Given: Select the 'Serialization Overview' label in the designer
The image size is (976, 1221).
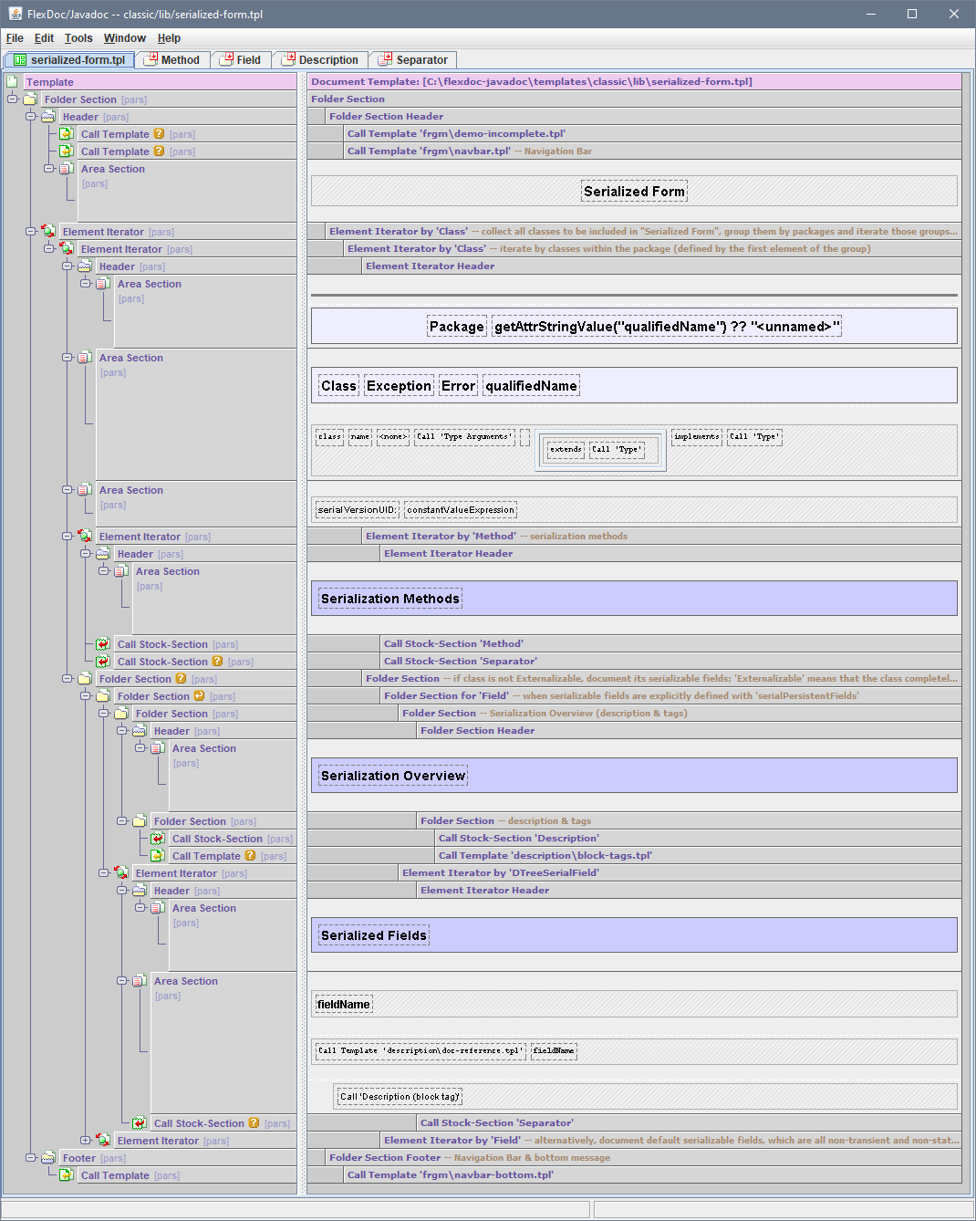Looking at the screenshot, I should pos(393,776).
